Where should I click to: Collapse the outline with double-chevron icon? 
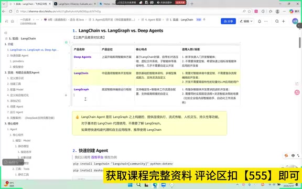[6, 33]
